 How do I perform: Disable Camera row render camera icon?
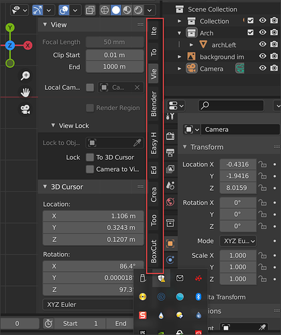click(x=274, y=68)
